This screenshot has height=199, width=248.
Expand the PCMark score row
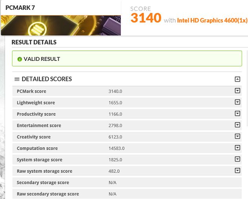[237, 91]
